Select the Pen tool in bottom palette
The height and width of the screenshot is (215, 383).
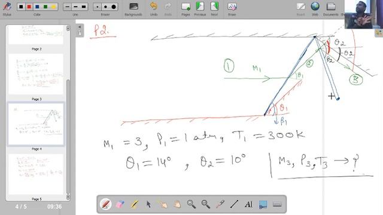(x=105, y=204)
